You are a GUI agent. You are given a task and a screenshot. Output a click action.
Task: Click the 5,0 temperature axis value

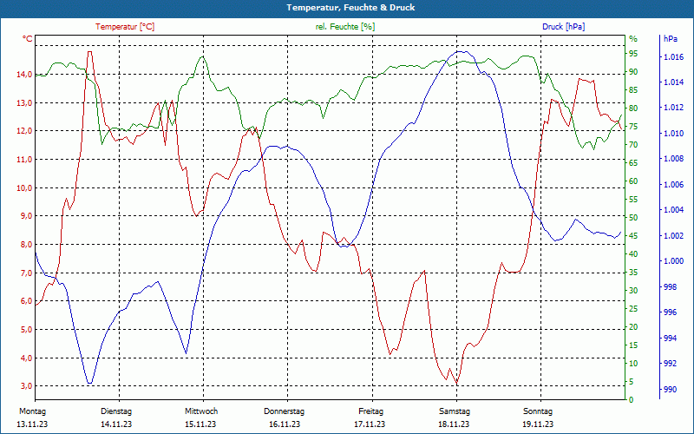pyautogui.click(x=26, y=330)
